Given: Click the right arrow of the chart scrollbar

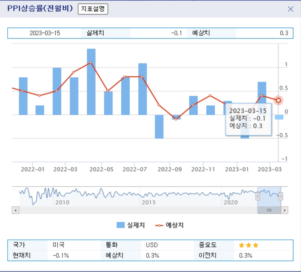Looking at the screenshot, I should point(285,210).
